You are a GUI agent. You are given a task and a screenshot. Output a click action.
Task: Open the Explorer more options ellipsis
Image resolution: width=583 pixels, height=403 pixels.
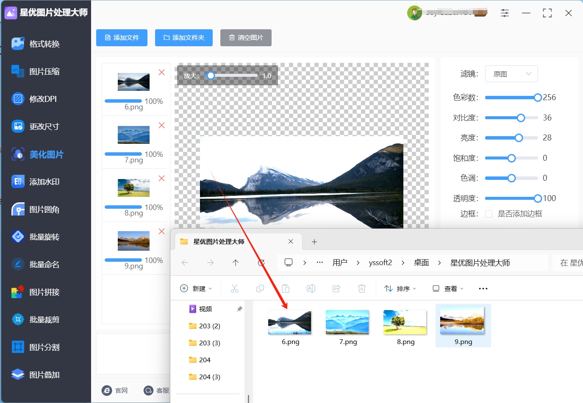point(483,288)
